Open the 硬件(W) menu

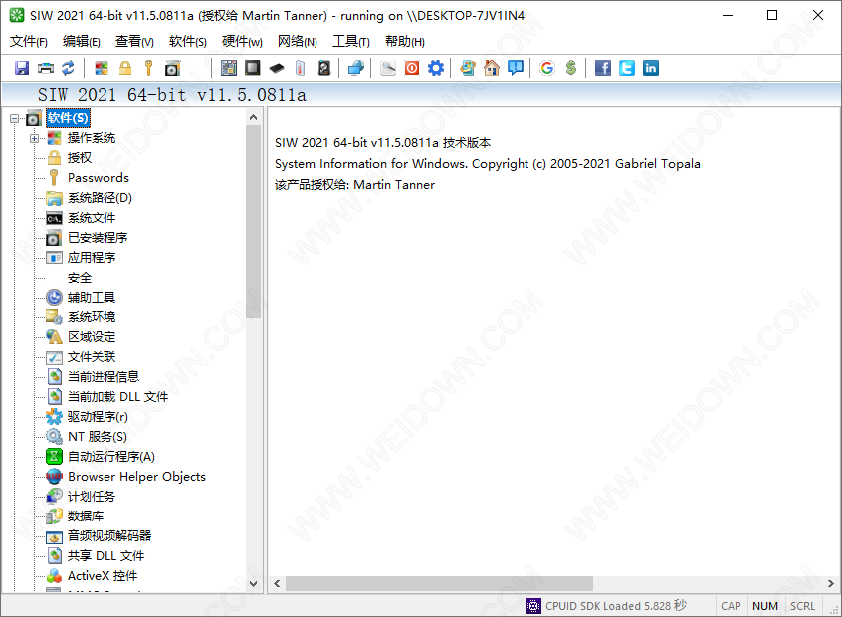(242, 42)
